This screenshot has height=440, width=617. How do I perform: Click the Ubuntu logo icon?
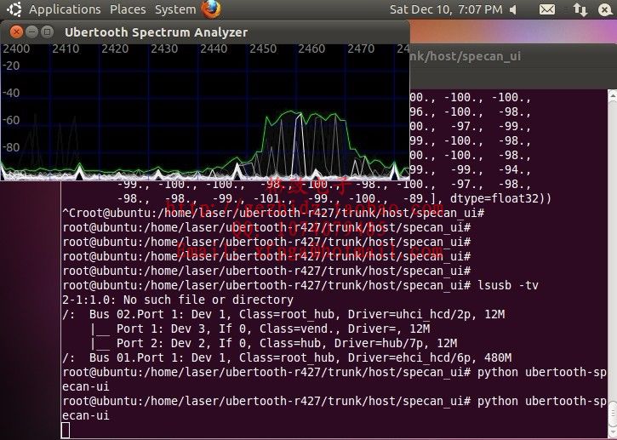[14, 9]
